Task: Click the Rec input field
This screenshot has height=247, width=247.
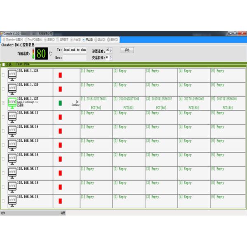Action: pos(75,58)
